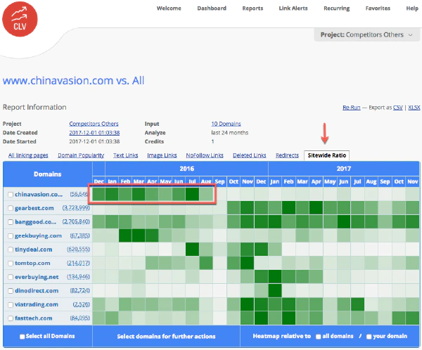Click the red CLV logo icon
This screenshot has height=350, width=422.
pos(20,20)
